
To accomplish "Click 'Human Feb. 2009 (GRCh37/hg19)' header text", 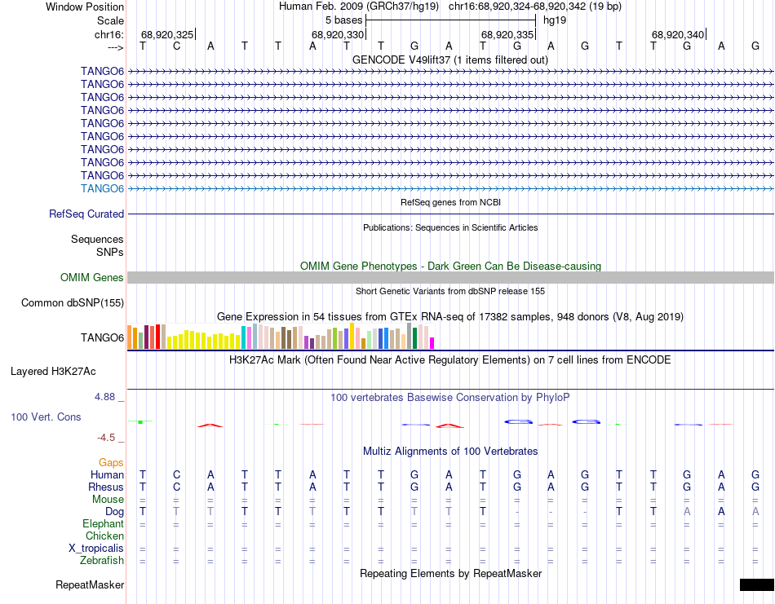I will [359, 7].
